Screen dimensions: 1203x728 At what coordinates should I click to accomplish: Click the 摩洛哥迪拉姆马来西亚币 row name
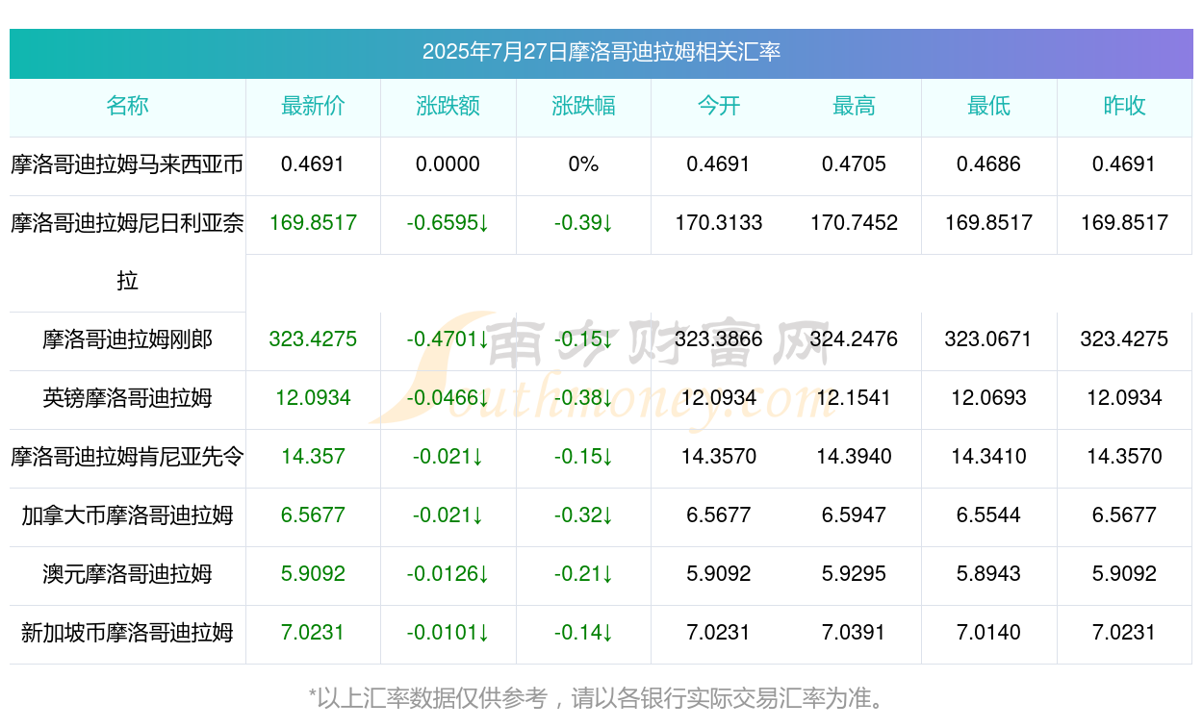click(127, 164)
